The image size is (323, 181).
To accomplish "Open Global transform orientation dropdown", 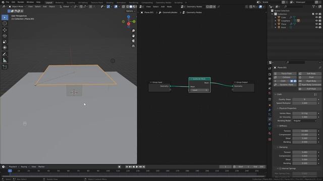I will click(66, 7).
